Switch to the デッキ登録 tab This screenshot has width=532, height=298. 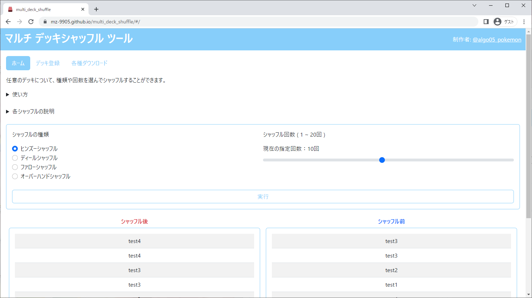[x=47, y=63]
